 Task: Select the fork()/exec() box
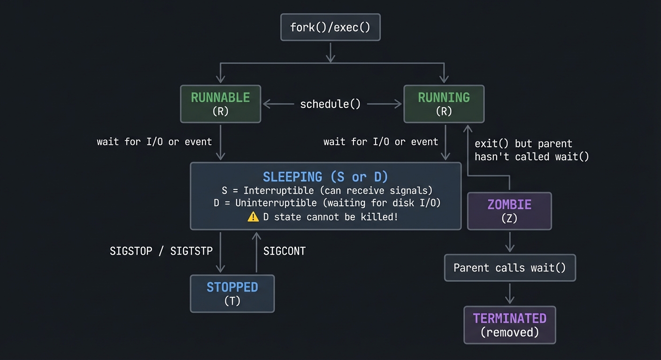point(330,27)
